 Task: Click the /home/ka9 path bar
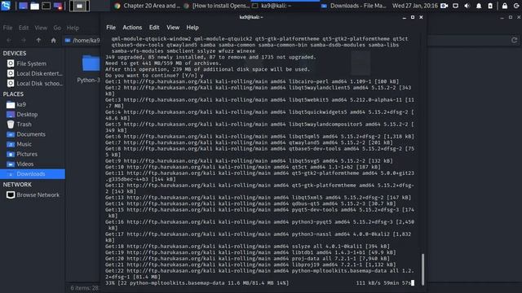[82, 41]
